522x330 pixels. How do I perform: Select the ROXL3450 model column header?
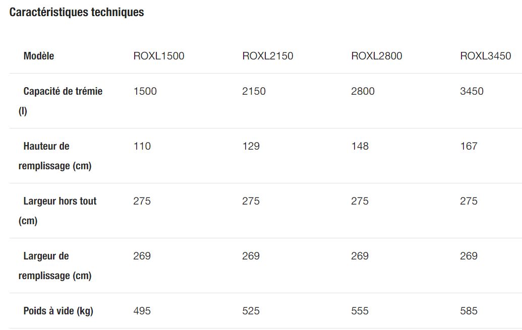(x=486, y=56)
